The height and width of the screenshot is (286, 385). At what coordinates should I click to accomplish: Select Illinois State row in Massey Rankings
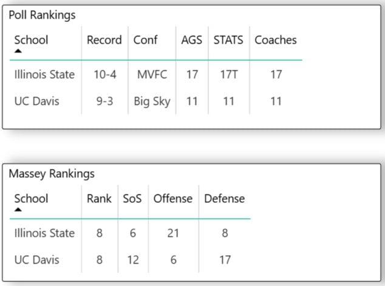44,233
